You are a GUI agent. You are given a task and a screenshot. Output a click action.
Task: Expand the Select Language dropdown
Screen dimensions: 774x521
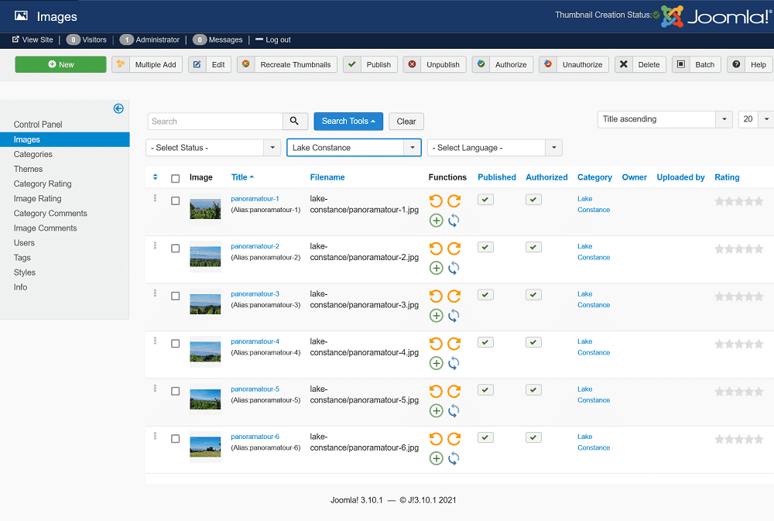coord(495,148)
